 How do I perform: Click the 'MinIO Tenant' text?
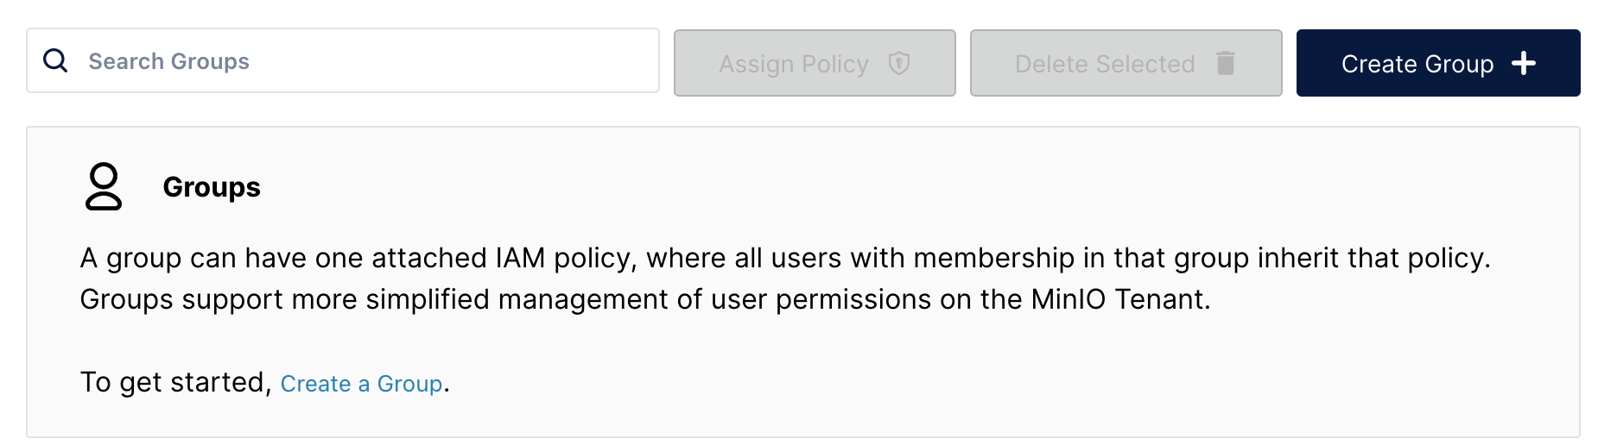coord(1119,299)
